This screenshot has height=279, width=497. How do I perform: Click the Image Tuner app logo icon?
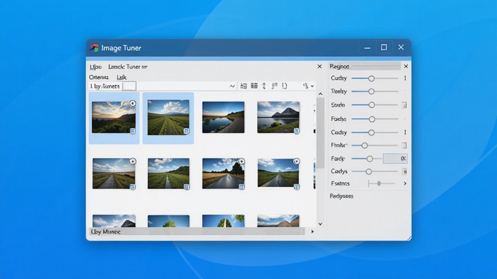point(94,48)
